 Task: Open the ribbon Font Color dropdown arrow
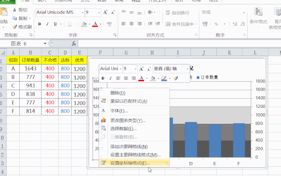coord(101,24)
